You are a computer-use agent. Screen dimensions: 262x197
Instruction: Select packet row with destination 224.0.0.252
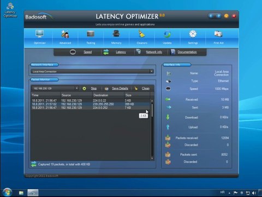tap(91, 108)
